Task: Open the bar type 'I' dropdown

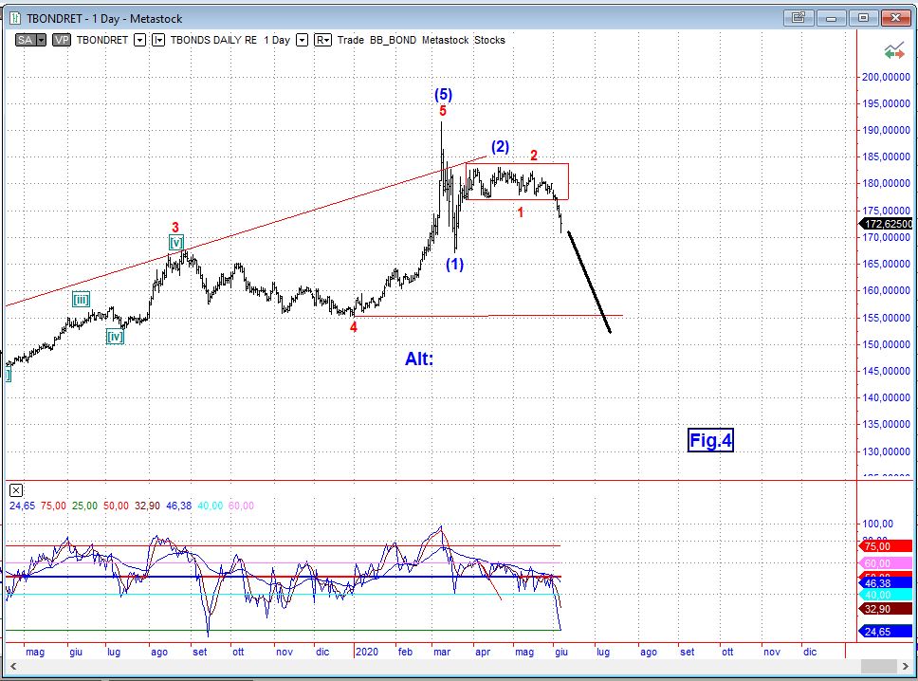Action: [x=158, y=40]
